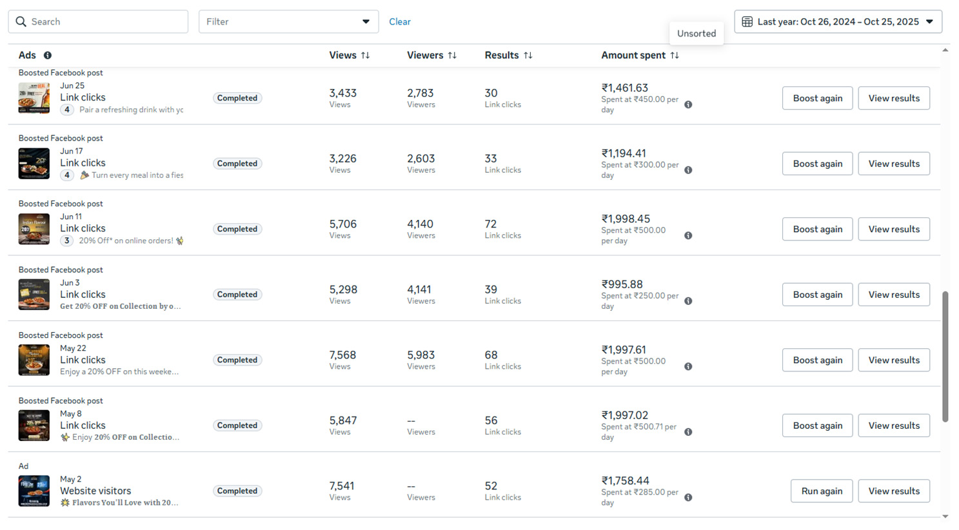Click the Clear filter link
The image size is (959, 530).
399,22
